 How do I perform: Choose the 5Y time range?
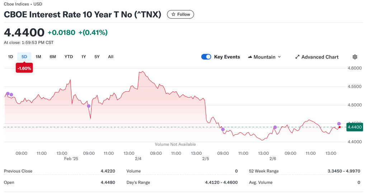[97, 57]
